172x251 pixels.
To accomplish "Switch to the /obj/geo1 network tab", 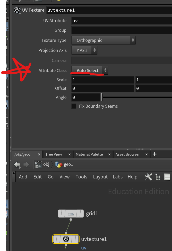I will (x=22, y=154).
